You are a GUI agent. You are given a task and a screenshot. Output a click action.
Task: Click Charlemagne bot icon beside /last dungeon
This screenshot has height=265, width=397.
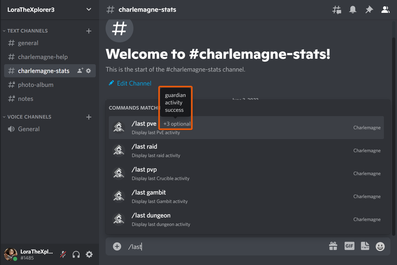[x=119, y=219]
